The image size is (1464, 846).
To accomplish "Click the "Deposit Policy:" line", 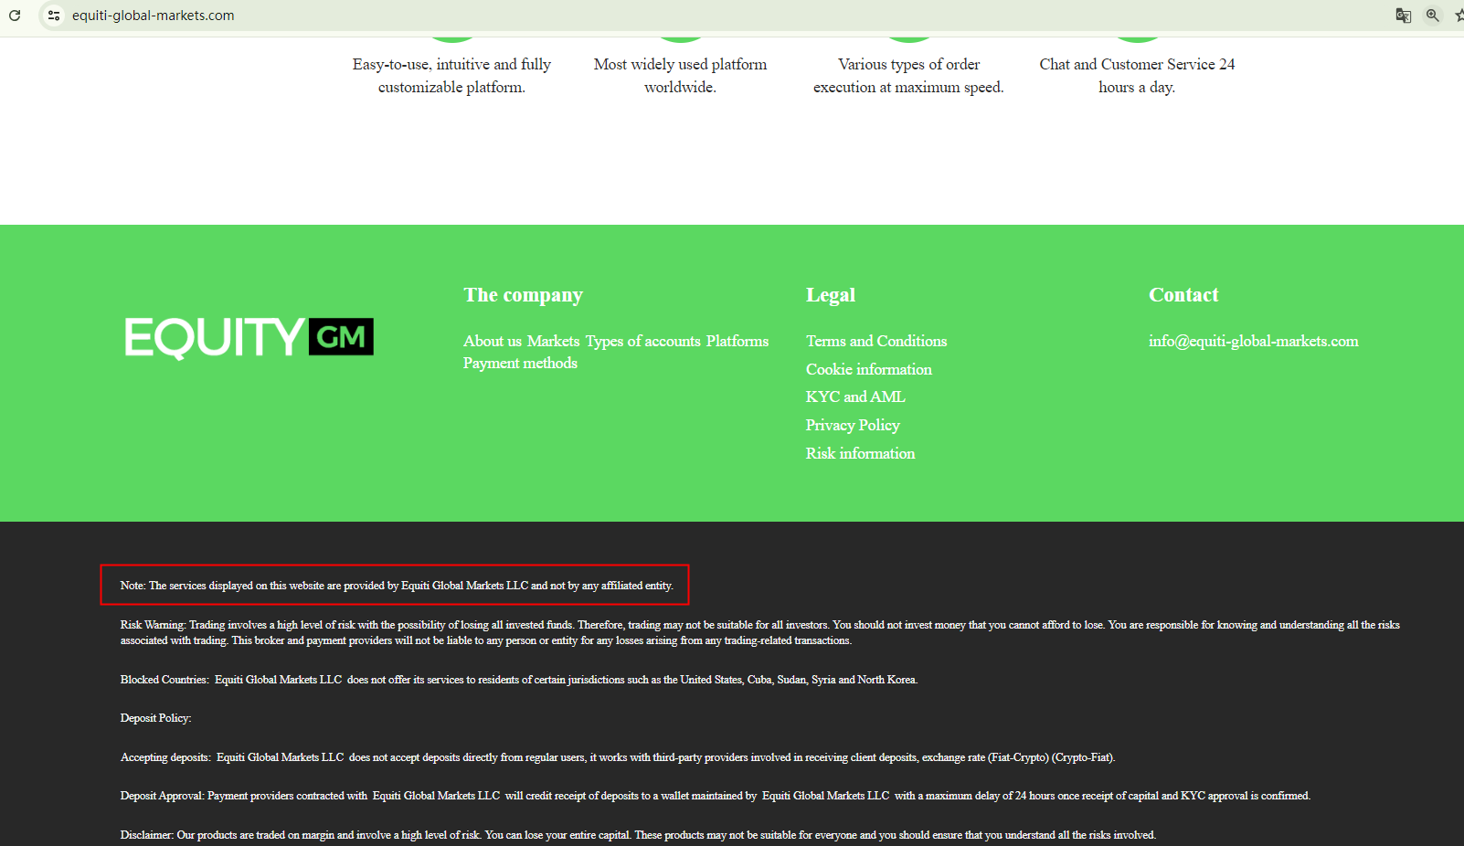I will pos(155,718).
